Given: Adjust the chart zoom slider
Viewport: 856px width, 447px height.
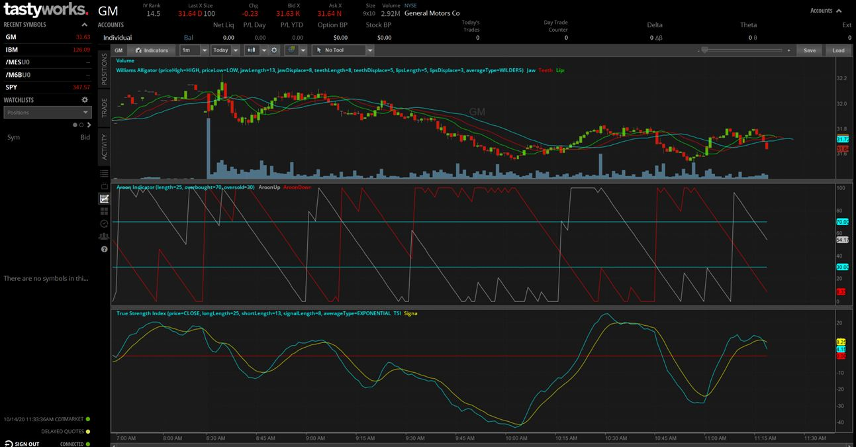Looking at the screenshot, I should pyautogui.click(x=745, y=50).
